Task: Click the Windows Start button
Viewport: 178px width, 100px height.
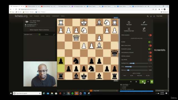Action: coord(11,93)
